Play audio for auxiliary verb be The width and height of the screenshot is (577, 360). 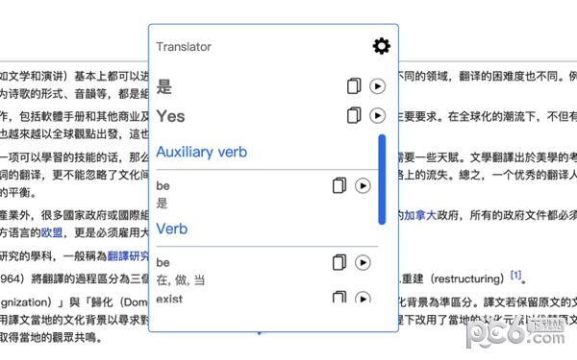point(363,185)
